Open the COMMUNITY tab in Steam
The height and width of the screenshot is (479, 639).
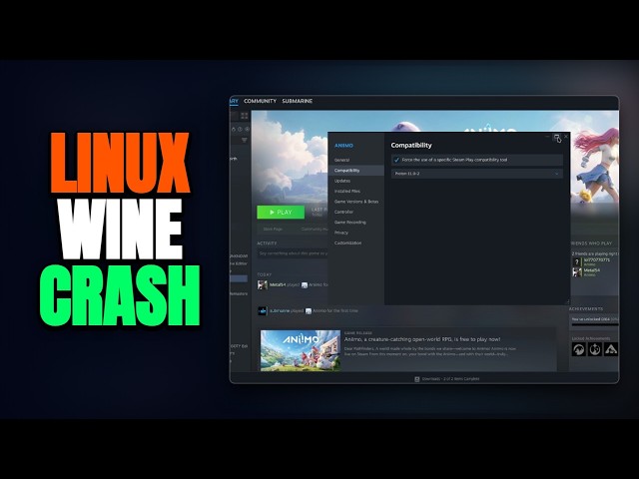coord(260,101)
